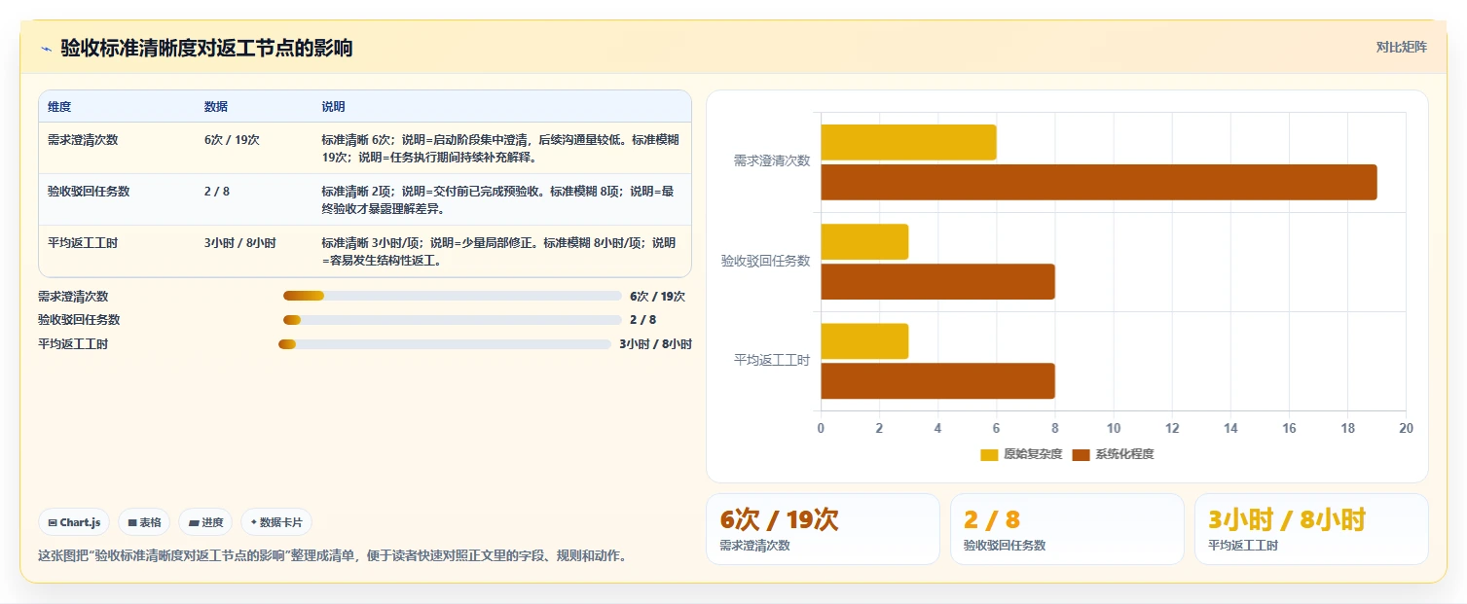The height and width of the screenshot is (604, 1467).
Task: Click the explanation starting 标准清晰 6次
Action: (500, 148)
